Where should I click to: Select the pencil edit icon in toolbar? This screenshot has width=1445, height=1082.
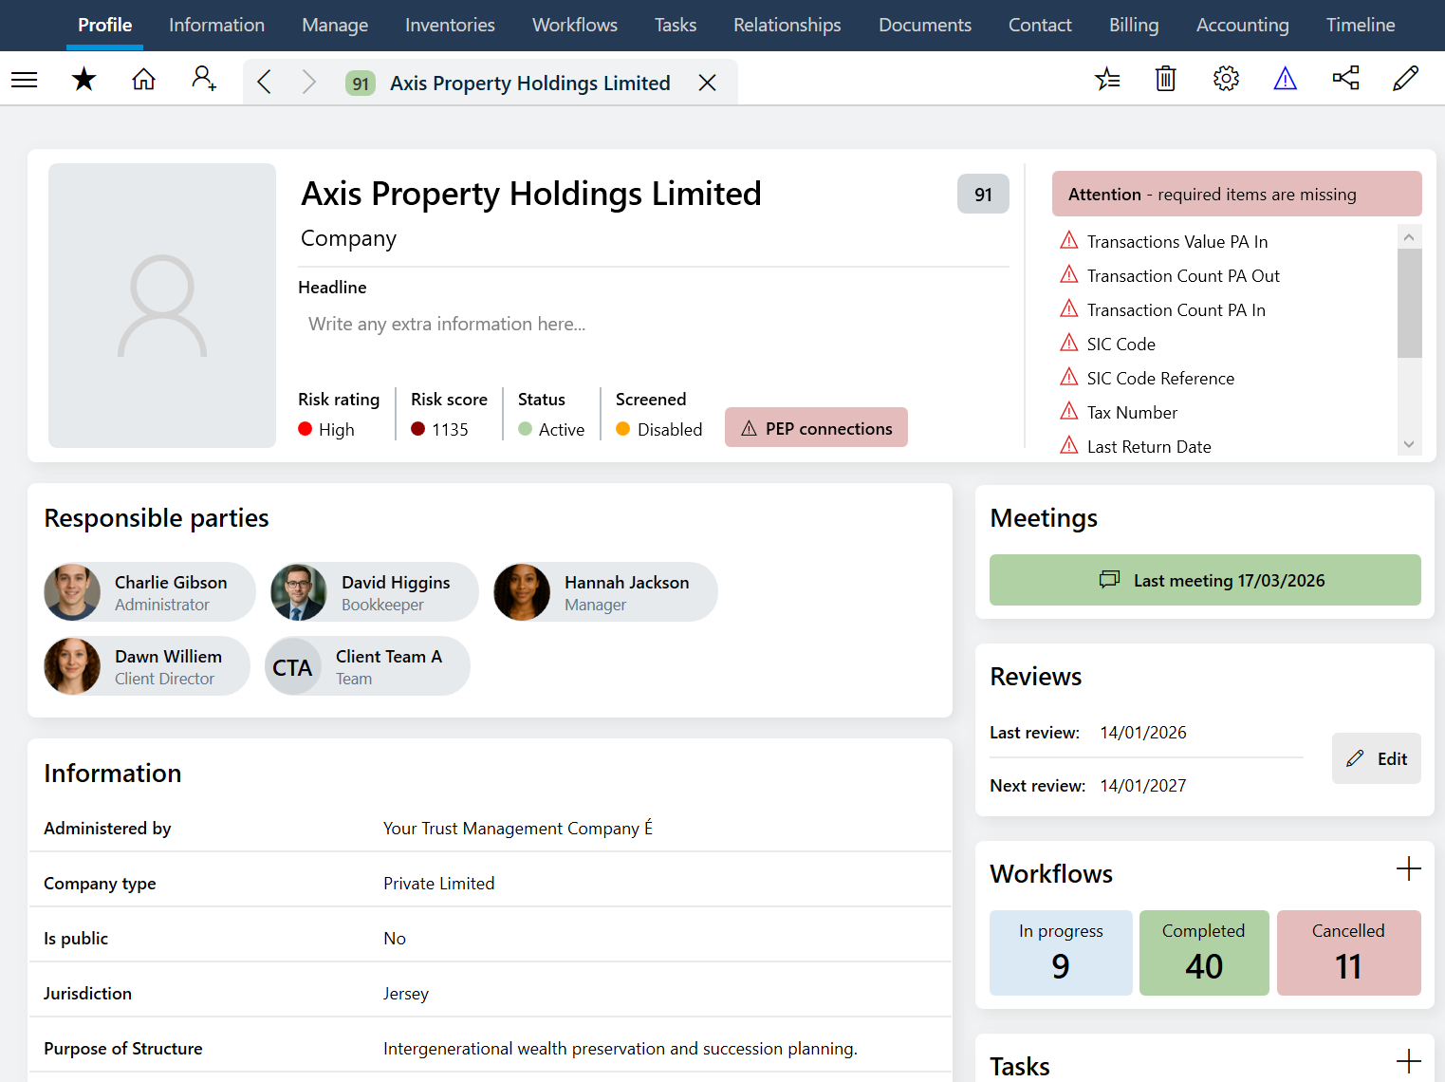1405,79
